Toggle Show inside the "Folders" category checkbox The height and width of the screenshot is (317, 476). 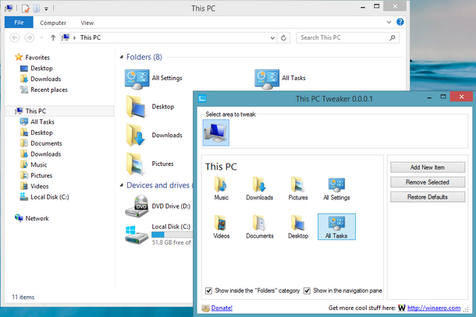point(208,291)
